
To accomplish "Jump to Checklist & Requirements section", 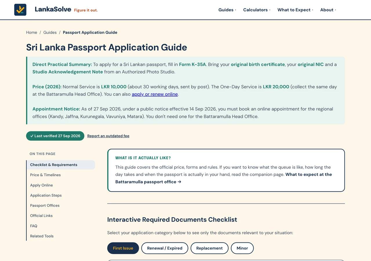I will [61, 165].
